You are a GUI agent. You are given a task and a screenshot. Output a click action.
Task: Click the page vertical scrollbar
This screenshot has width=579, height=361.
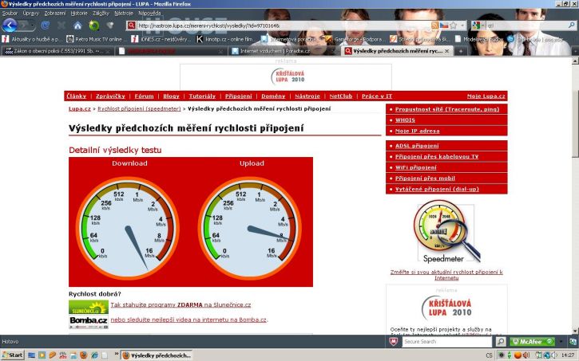click(575, 195)
